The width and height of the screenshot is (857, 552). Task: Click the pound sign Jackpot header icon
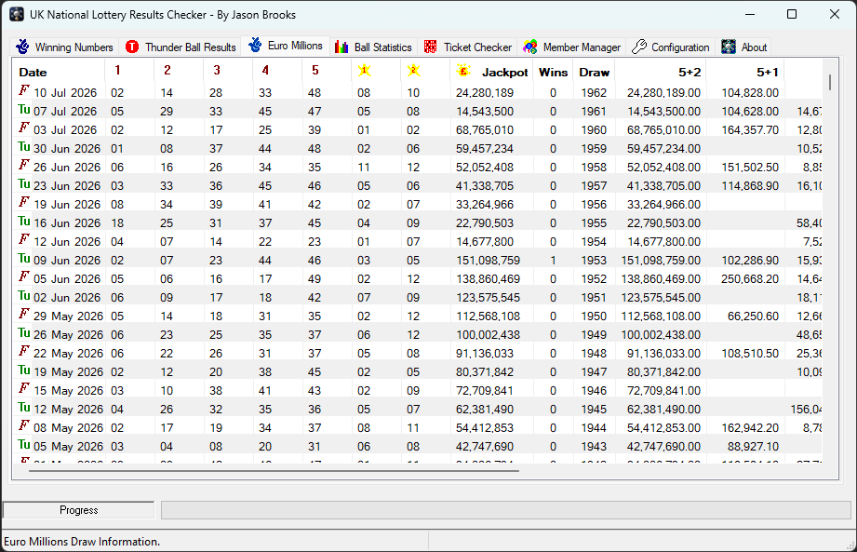[463, 71]
